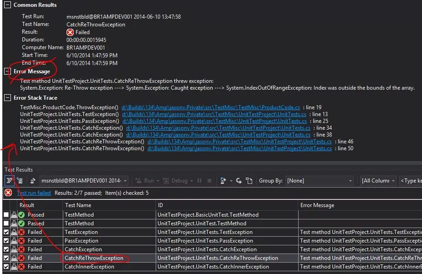The width and height of the screenshot is (422, 274).
Task: Collapse the Error Message section
Action: [x=8, y=71]
